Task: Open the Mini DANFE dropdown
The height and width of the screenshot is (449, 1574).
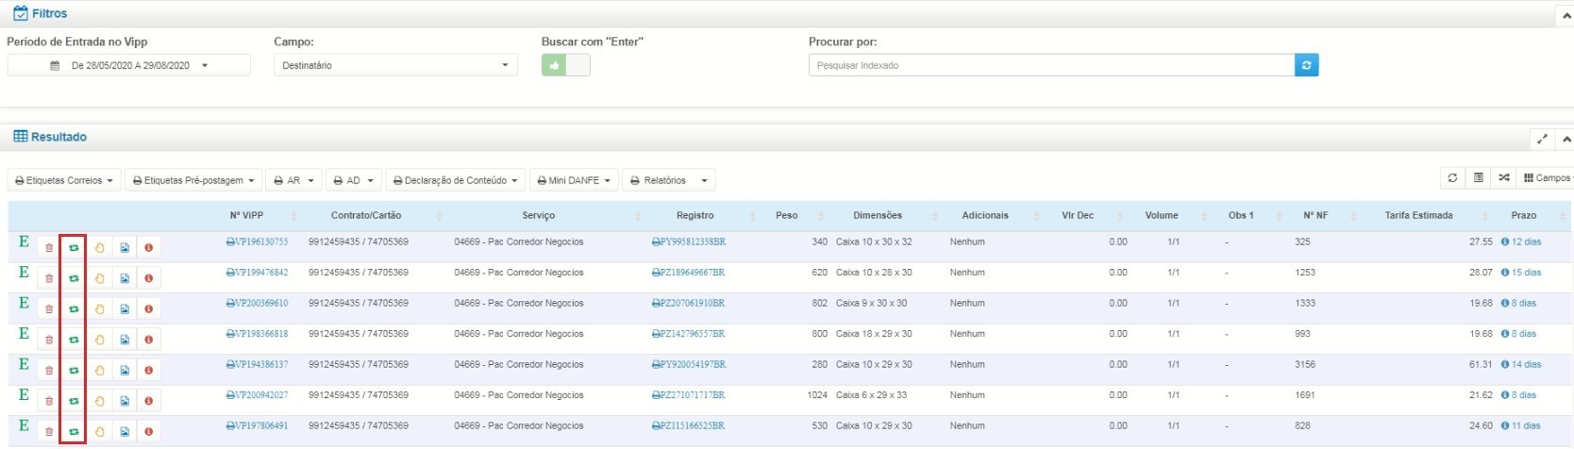Action: [x=573, y=180]
